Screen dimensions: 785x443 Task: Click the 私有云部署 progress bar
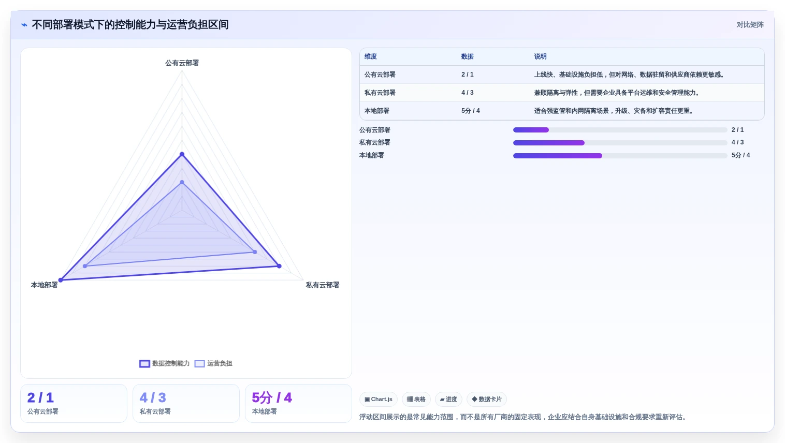pyautogui.click(x=620, y=143)
